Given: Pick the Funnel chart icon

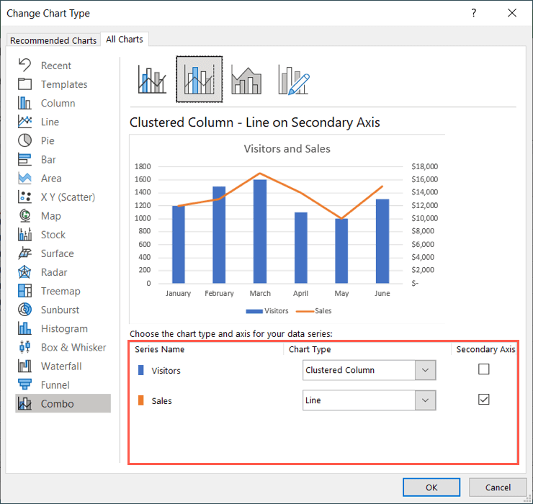Looking at the screenshot, I should point(24,384).
